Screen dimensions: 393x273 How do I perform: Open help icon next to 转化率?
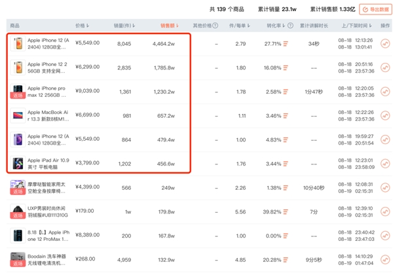[x=290, y=26]
